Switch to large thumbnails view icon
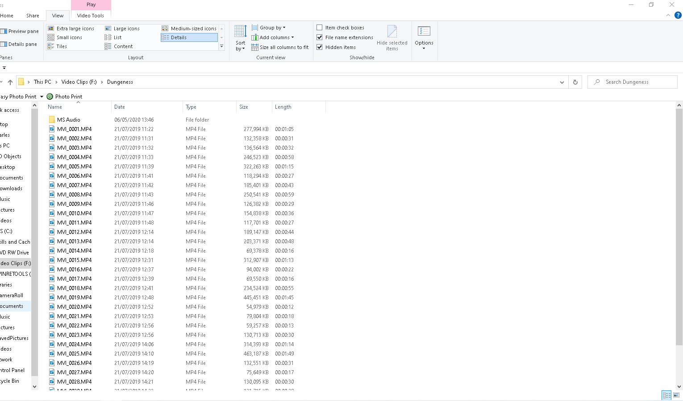Viewport: 683px width, 401px height. pos(676,395)
